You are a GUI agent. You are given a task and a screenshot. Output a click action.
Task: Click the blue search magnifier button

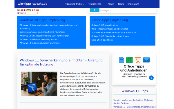click(x=95, y=10)
